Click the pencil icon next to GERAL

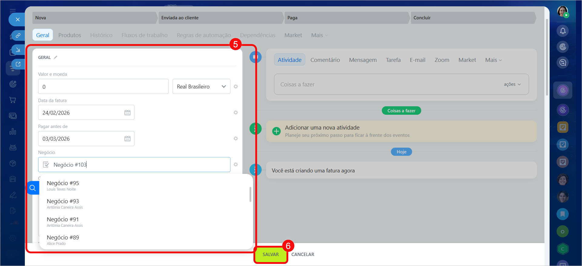[55, 57]
